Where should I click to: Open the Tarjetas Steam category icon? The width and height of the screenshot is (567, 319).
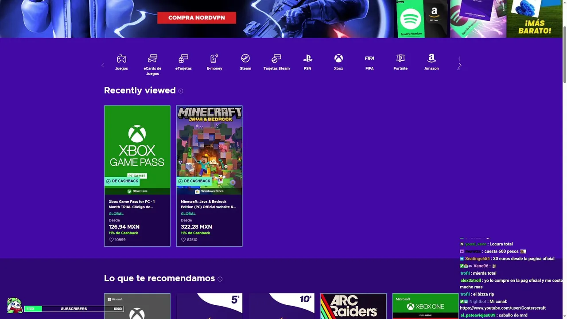click(276, 58)
